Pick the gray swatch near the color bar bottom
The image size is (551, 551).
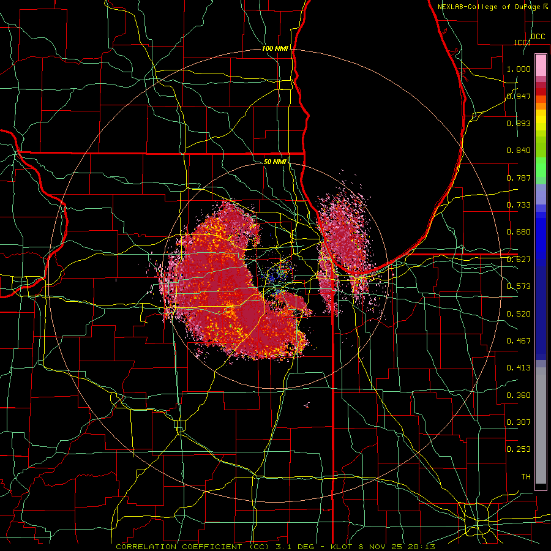[541, 425]
